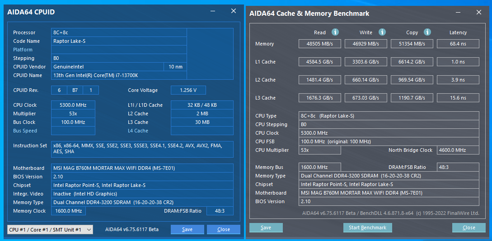This screenshot has height=241, width=492.
Task: Open the CPU core selector dropdown
Action: [50, 230]
